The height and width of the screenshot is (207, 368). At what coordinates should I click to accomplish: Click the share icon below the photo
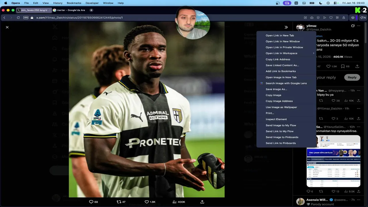tap(202, 202)
